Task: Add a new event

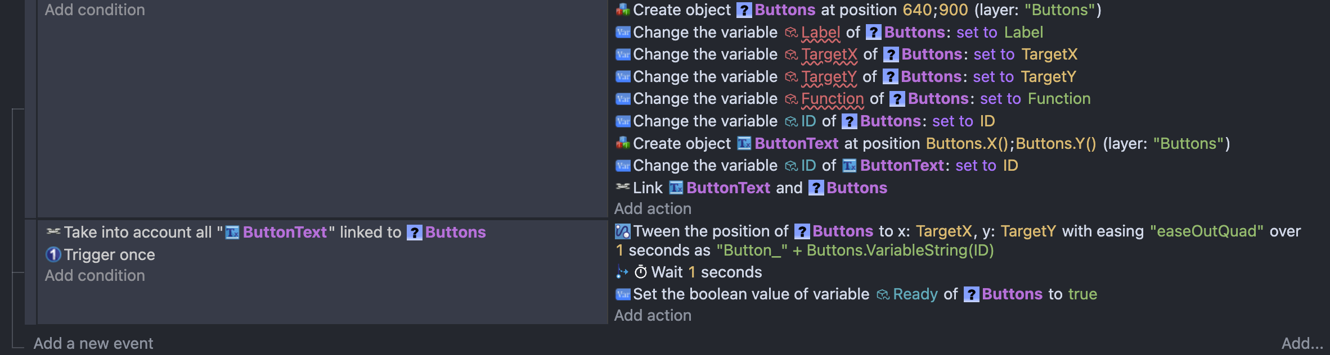Action: (x=93, y=343)
